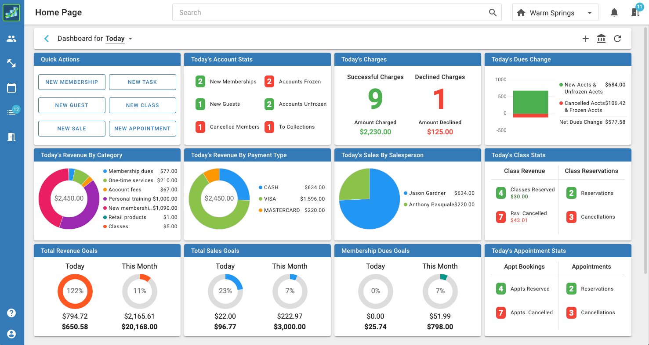Screen dimensions: 649x345
Task: Expand the Warm Springs location dropdown
Action: 555,13
